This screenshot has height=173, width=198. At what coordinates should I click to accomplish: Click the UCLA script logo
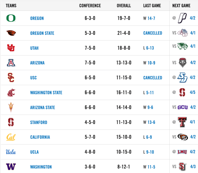point(11,152)
